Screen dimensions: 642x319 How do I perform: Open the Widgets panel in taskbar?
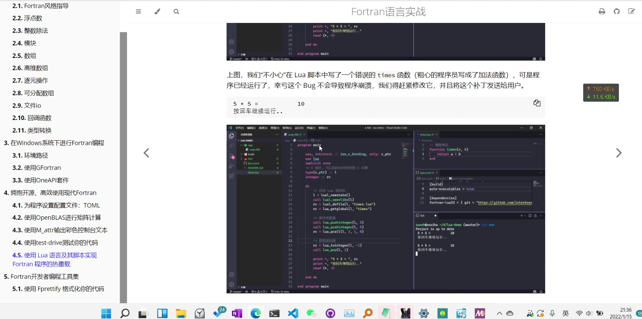pyautogui.click(x=162, y=313)
